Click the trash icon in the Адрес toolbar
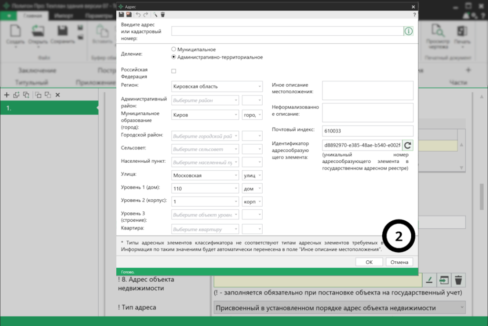488x326 pixels. pos(163,15)
